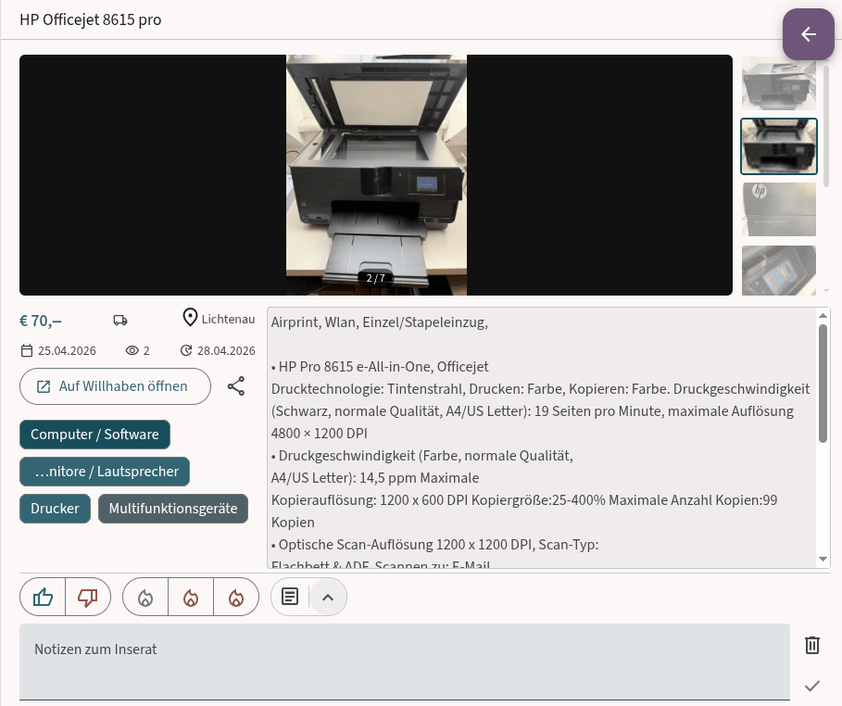Screen dimensions: 842x706
Task: Delete listing with trash can icon
Action: pyautogui.click(x=812, y=645)
